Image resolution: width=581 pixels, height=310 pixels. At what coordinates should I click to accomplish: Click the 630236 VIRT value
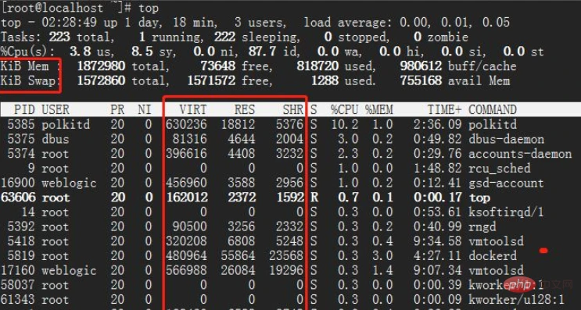coord(186,124)
